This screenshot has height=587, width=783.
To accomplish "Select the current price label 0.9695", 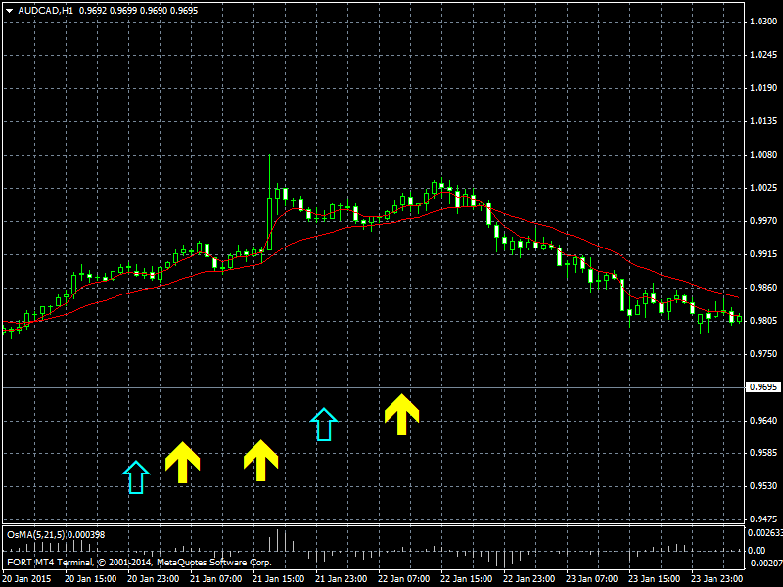I will pos(763,387).
